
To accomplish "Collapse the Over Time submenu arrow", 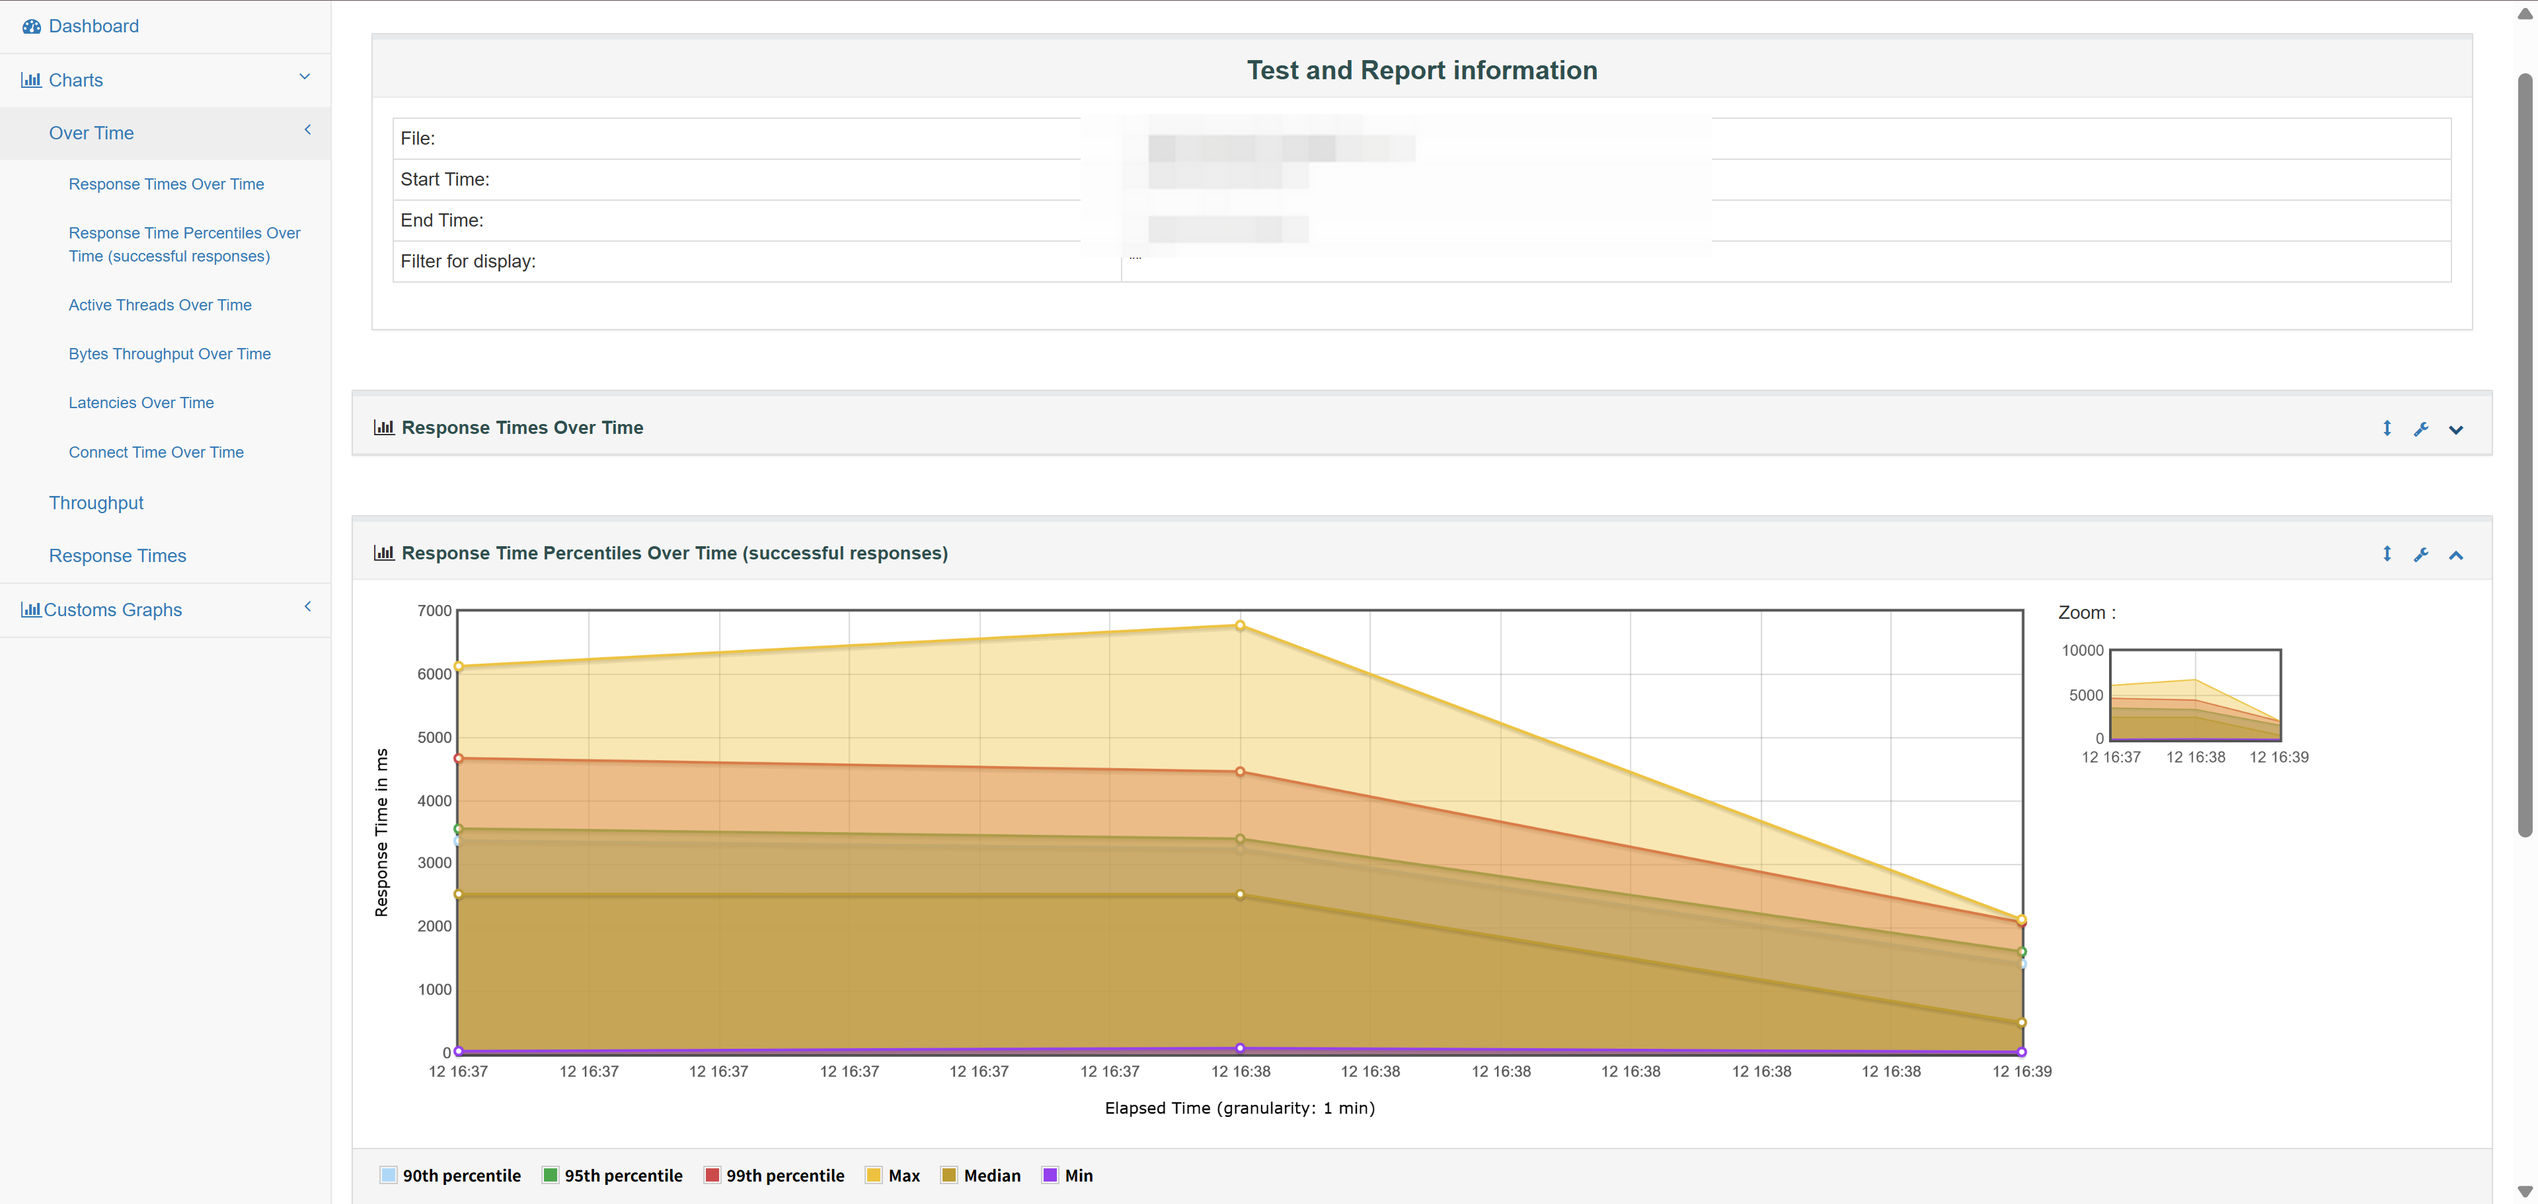I will (x=307, y=130).
